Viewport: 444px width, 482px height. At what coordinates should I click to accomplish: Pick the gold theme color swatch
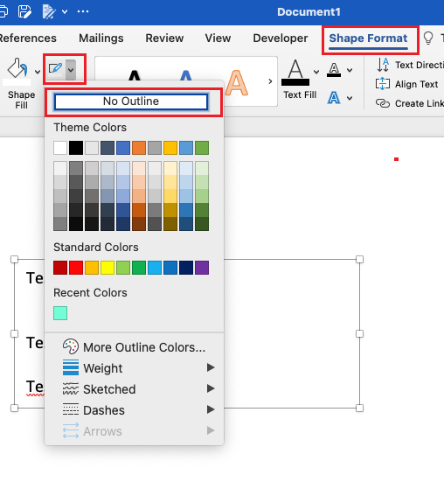click(x=170, y=148)
